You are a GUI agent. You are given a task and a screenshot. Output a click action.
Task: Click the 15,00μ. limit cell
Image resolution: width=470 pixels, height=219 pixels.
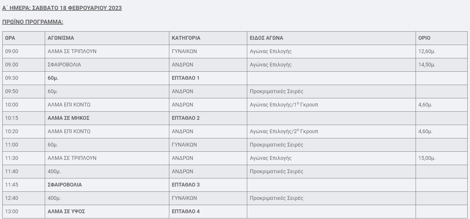pos(427,158)
